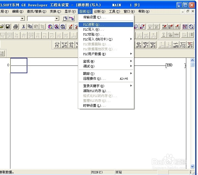Click the ABC123 character string search icon
The height and width of the screenshot is (175, 198).
tap(63, 26)
